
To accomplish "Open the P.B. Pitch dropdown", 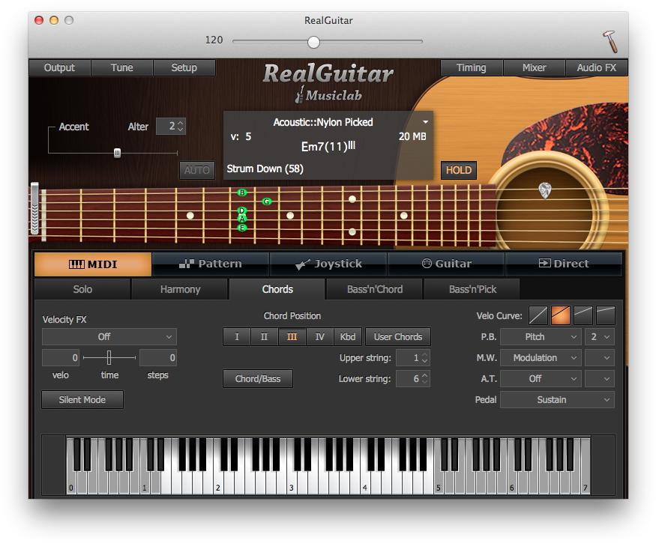I will coord(541,337).
